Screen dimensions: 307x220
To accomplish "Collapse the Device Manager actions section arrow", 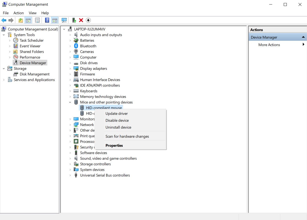I will click(303, 37).
